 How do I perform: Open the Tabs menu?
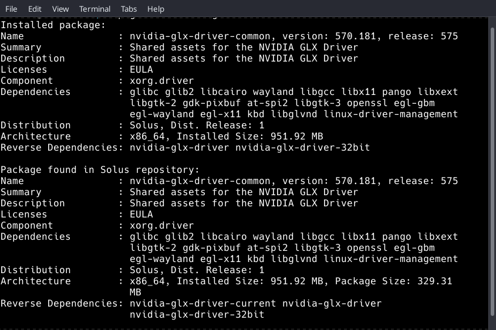129,9
